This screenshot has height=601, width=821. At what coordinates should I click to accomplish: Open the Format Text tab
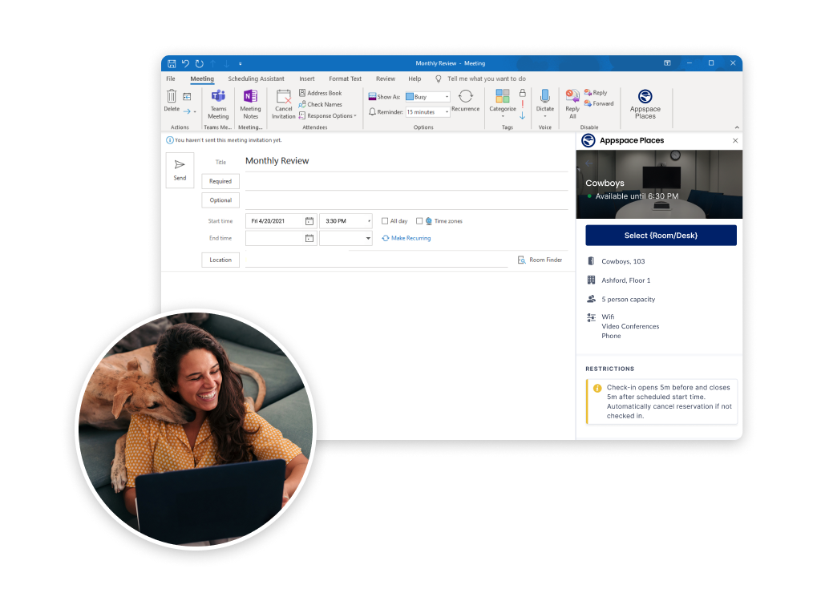[x=345, y=79]
